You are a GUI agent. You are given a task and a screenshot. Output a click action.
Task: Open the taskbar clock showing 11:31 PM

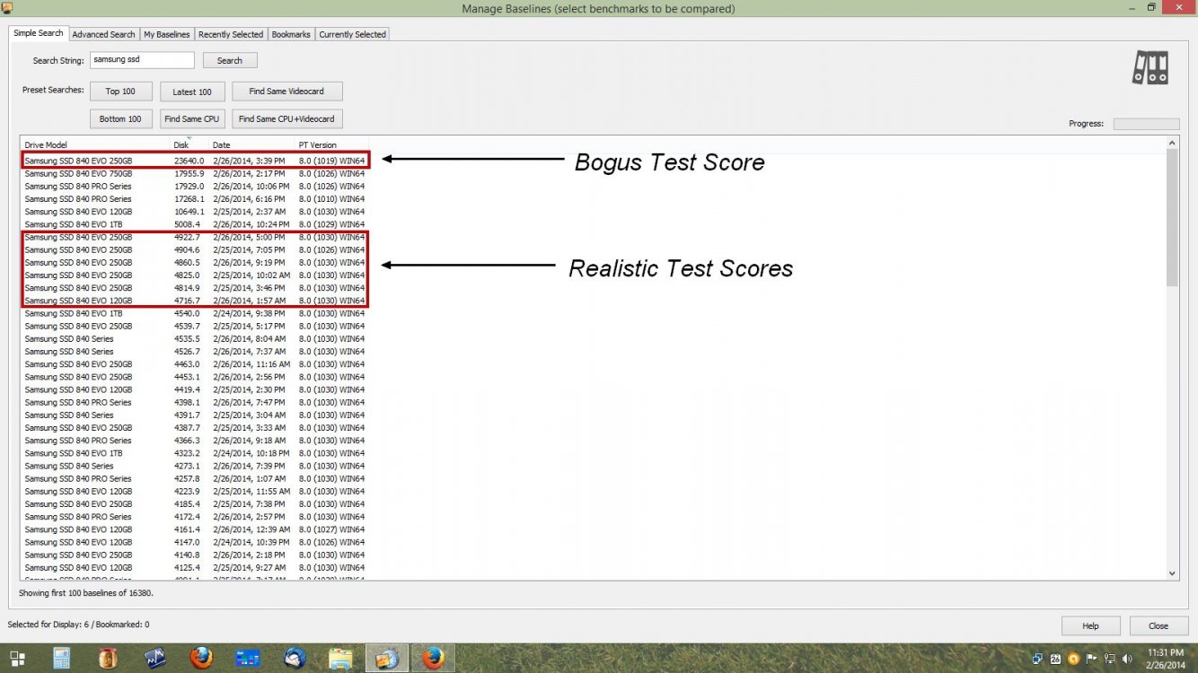(1165, 658)
